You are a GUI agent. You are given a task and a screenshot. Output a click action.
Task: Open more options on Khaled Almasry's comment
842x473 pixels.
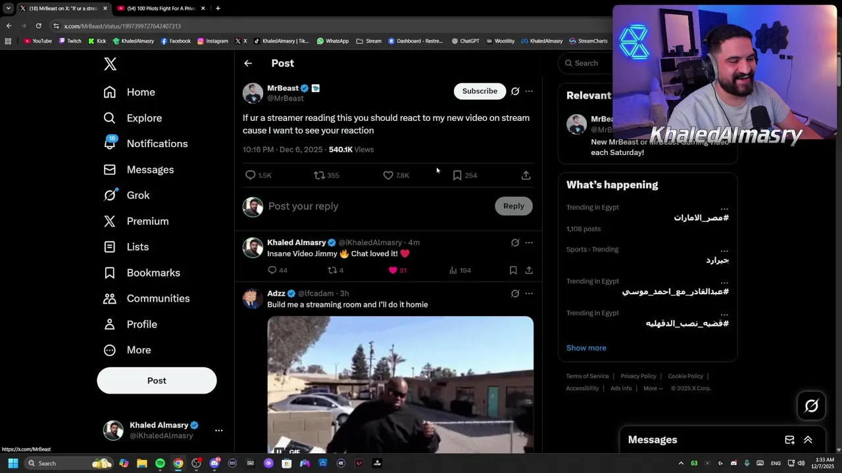pos(529,242)
